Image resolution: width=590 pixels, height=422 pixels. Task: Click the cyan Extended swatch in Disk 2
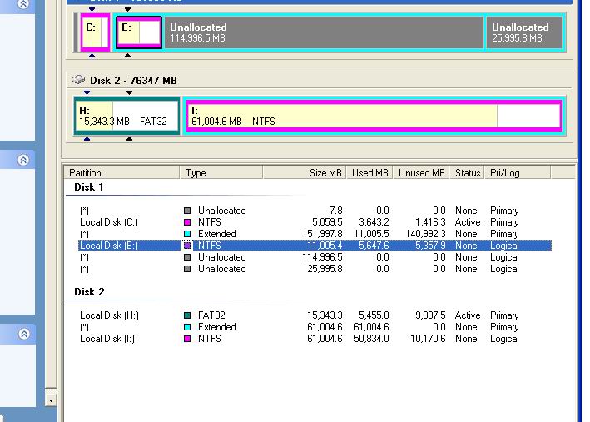(x=187, y=327)
